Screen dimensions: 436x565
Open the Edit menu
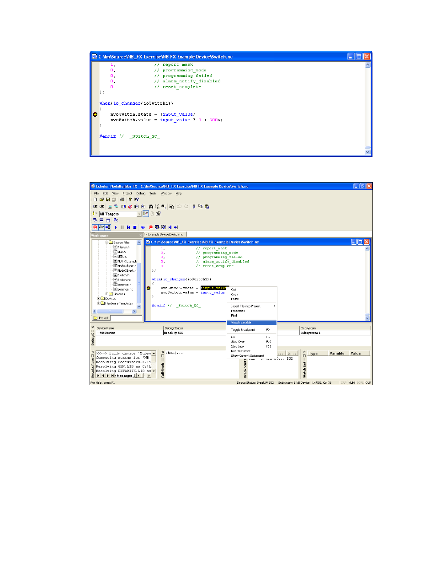pyautogui.click(x=105, y=193)
